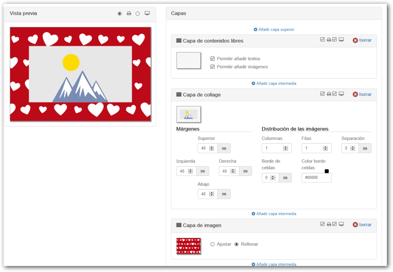Select the print preview radio button
The image size is (393, 272).
120,13
